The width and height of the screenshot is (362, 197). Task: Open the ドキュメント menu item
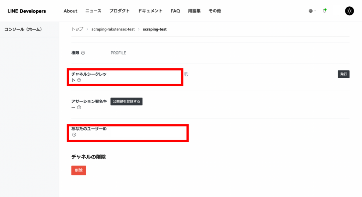click(x=150, y=11)
